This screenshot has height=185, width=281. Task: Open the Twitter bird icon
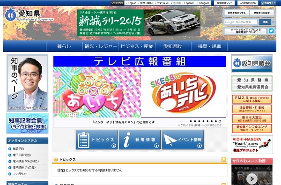pyautogui.click(x=271, y=31)
